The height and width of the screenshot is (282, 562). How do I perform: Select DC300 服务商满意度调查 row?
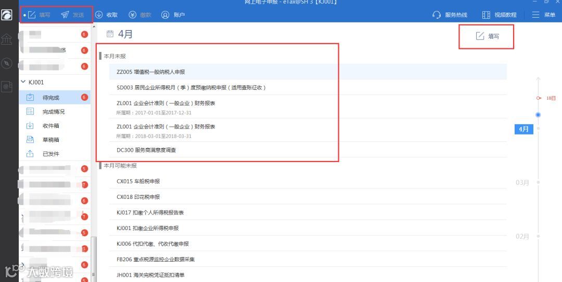pos(308,150)
